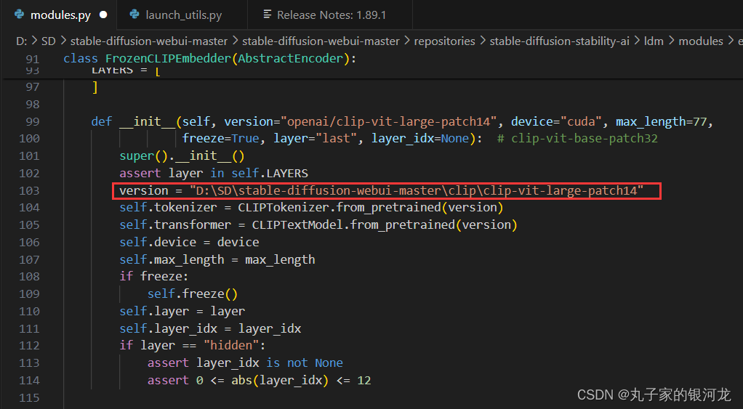Click the assert layer in self.LAYERS line

coord(214,173)
